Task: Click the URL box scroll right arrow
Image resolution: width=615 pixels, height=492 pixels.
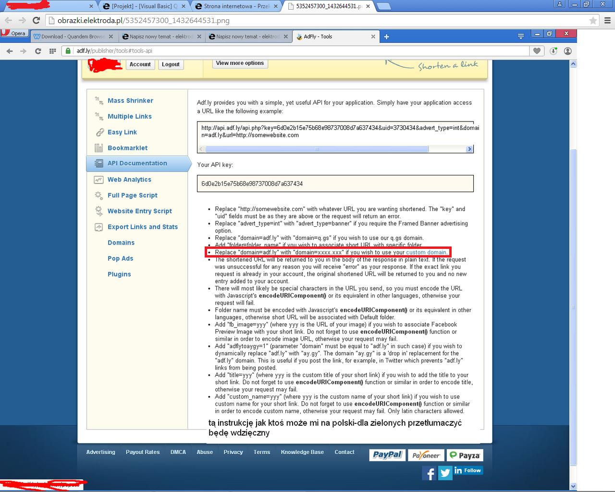Action: pyautogui.click(x=469, y=149)
